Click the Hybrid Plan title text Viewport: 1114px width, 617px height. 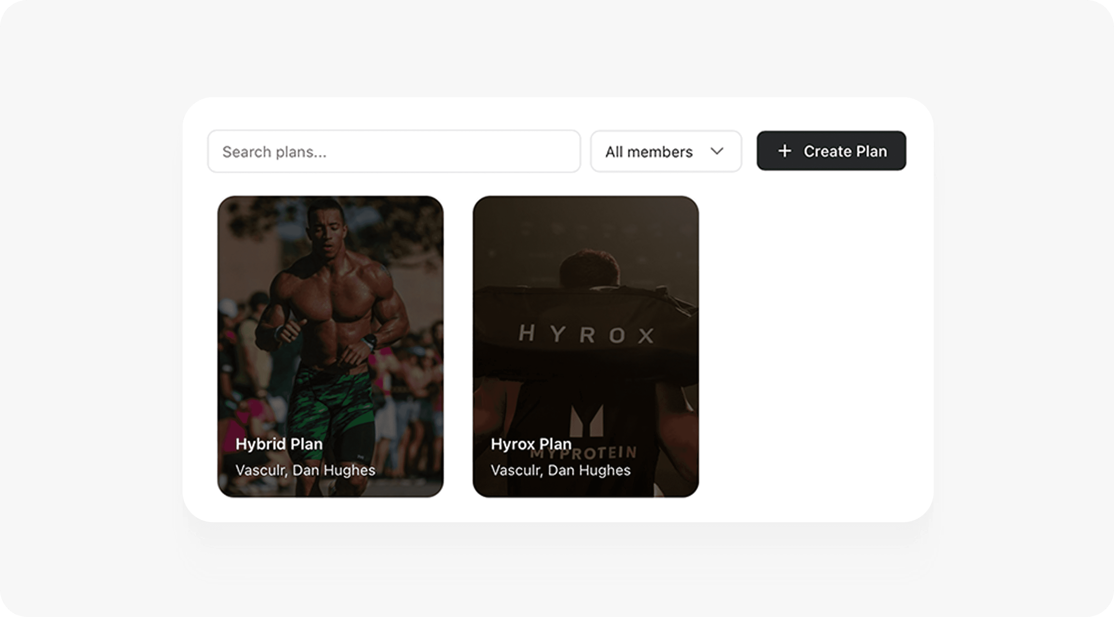tap(279, 444)
